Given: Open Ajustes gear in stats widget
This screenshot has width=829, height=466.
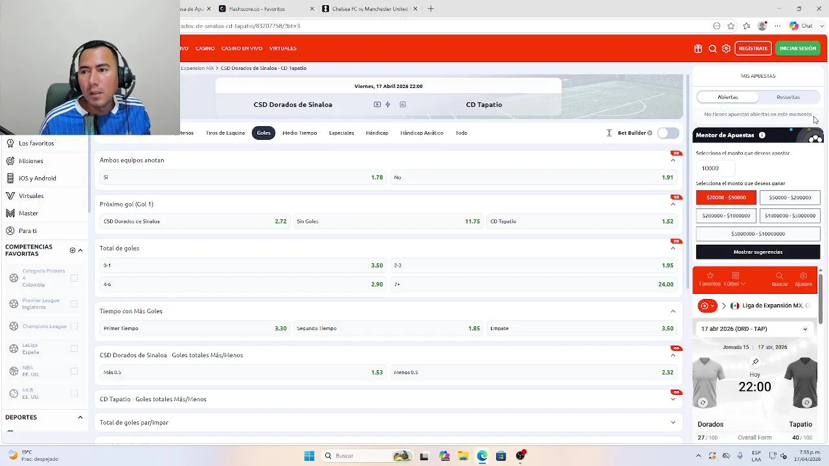Looking at the screenshot, I should [803, 276].
